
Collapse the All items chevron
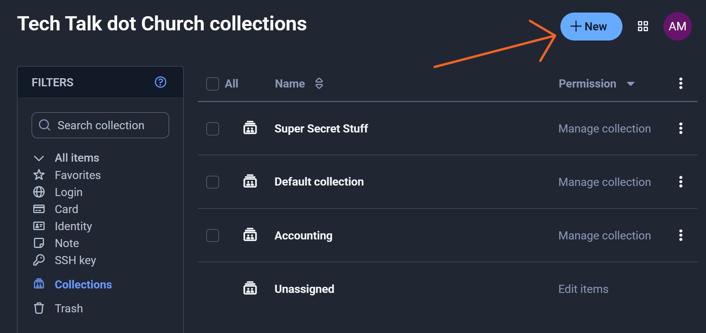[39, 158]
